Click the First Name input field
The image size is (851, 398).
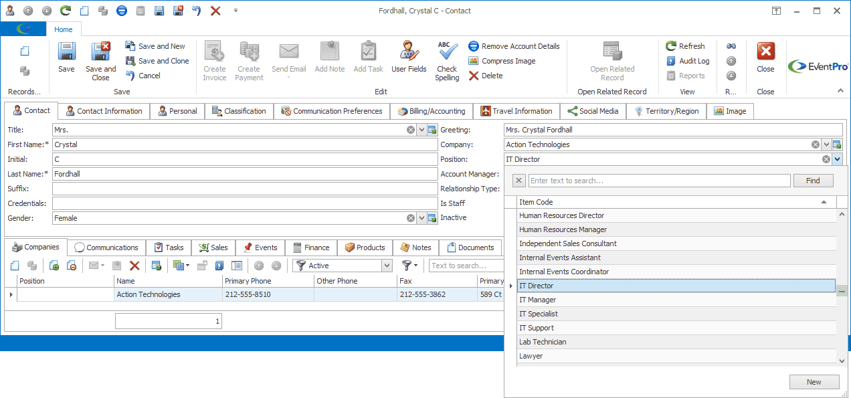[245, 144]
